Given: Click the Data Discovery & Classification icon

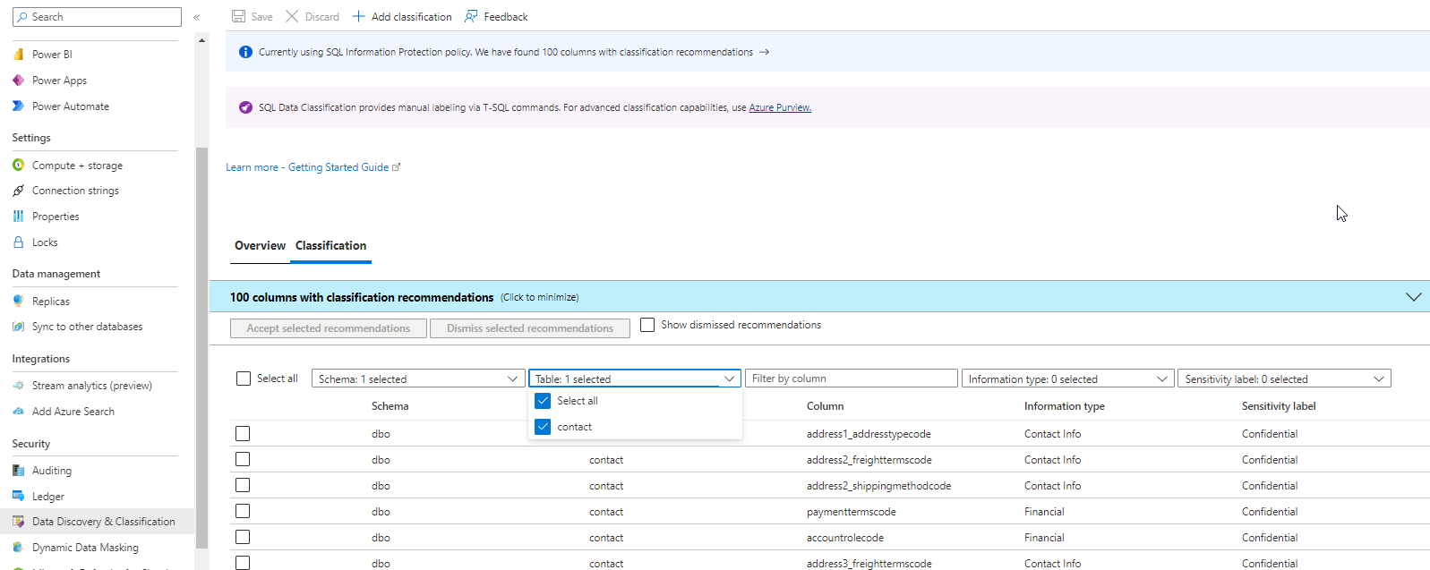Looking at the screenshot, I should click(x=18, y=522).
